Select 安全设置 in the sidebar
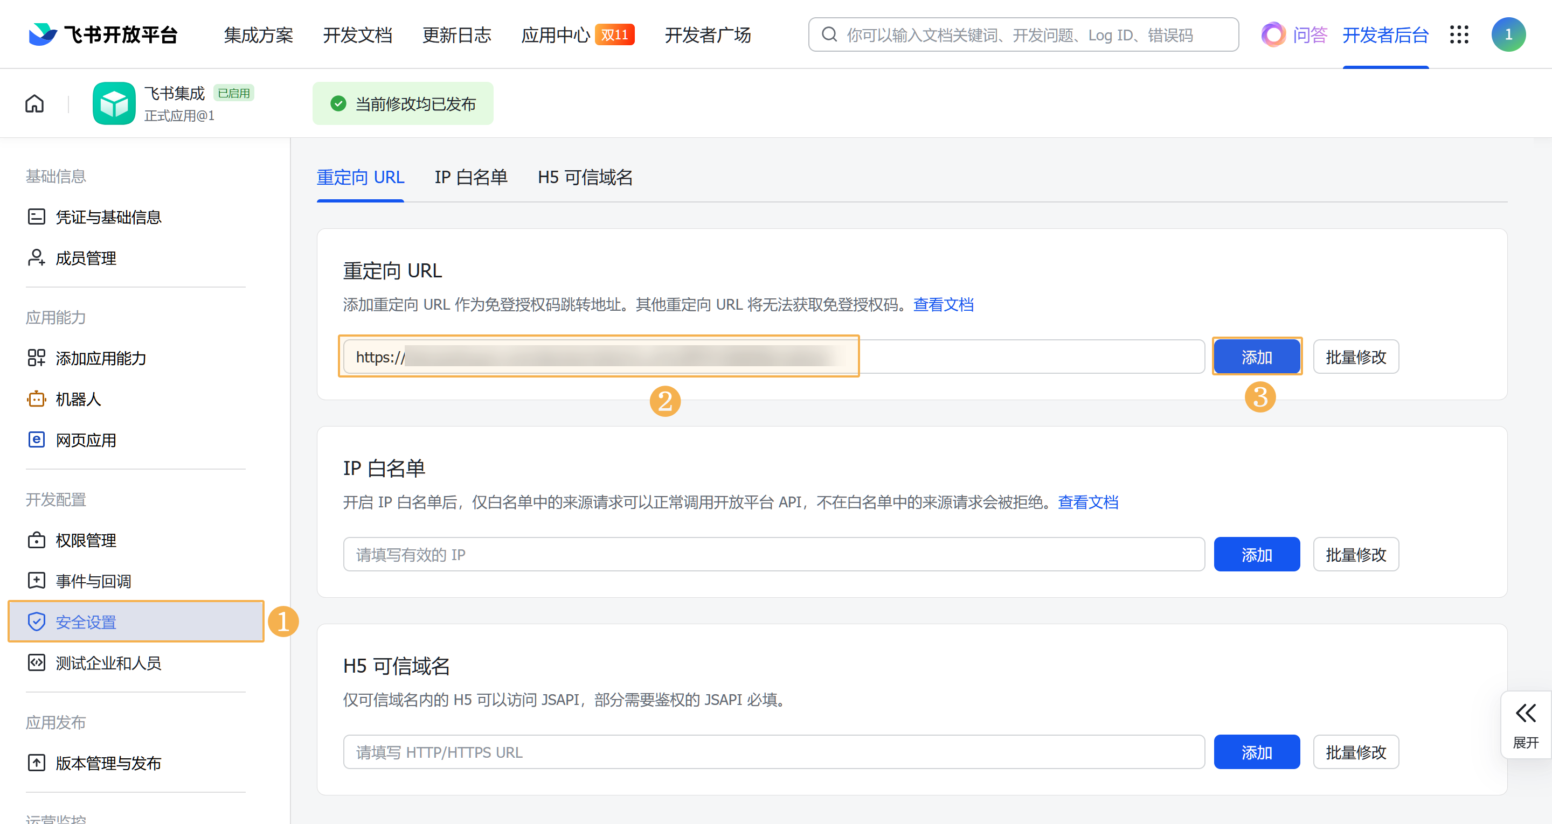Screen dimensions: 1552x824 86,622
